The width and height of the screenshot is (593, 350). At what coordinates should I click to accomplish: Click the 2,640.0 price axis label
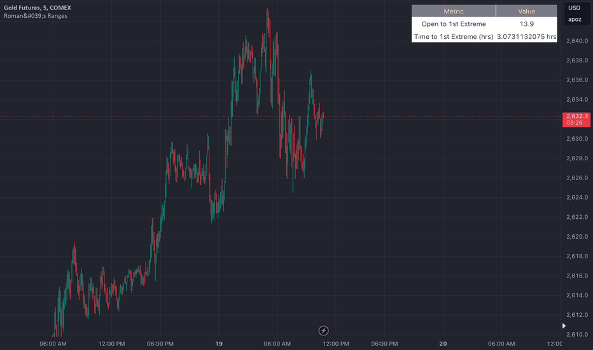tap(577, 41)
